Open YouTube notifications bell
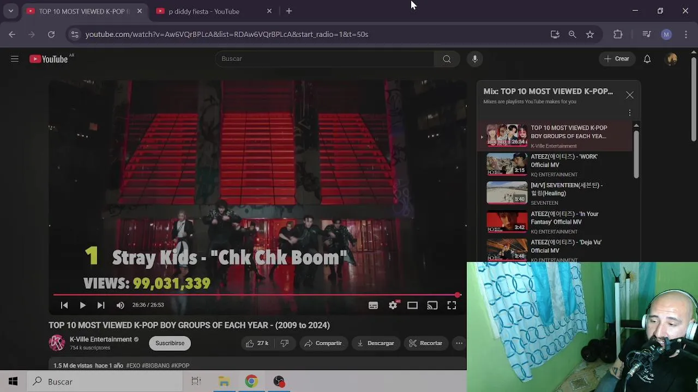The width and height of the screenshot is (698, 392). (647, 59)
